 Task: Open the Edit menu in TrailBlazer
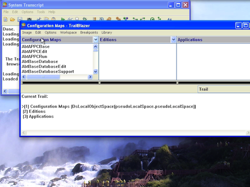38,32
